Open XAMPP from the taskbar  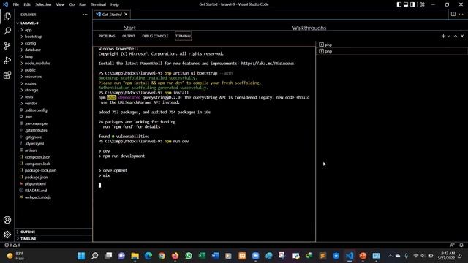(242, 256)
